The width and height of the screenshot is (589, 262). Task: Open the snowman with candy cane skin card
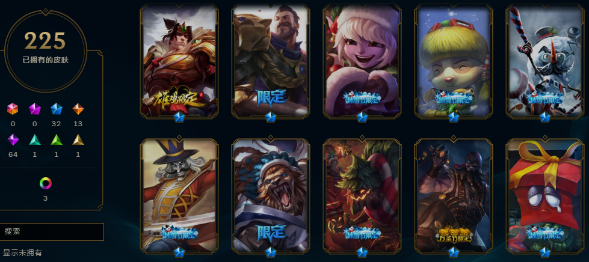545,61
